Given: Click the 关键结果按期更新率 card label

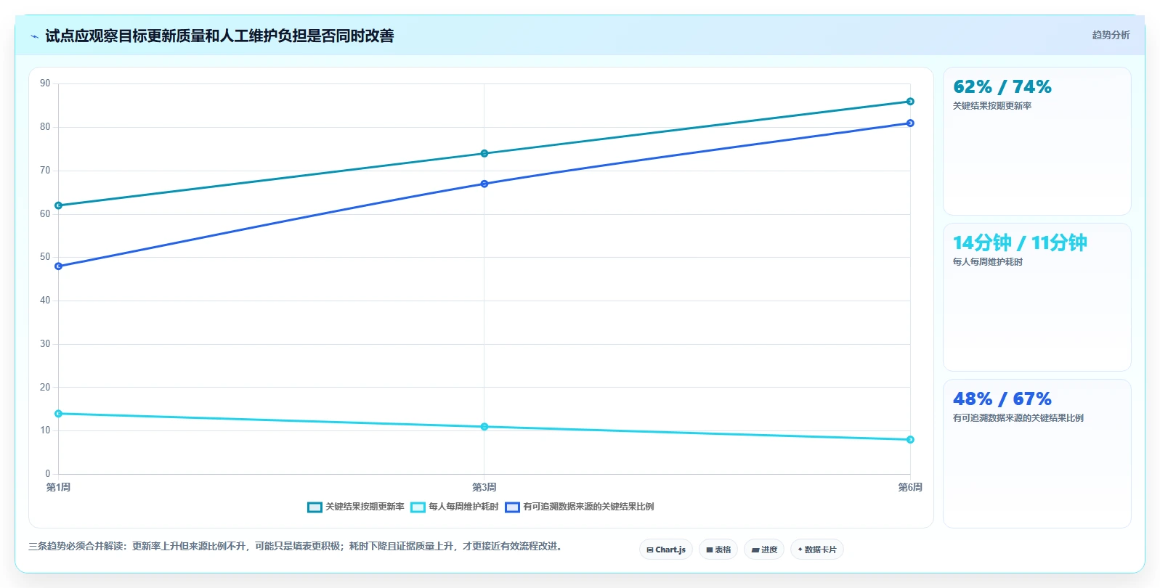Looking at the screenshot, I should [x=992, y=106].
